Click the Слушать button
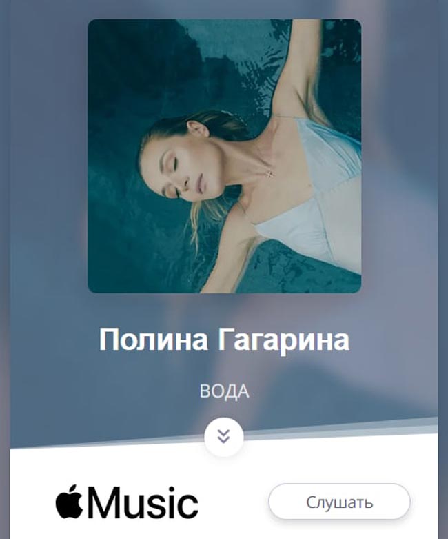The height and width of the screenshot is (539, 448). click(x=339, y=502)
